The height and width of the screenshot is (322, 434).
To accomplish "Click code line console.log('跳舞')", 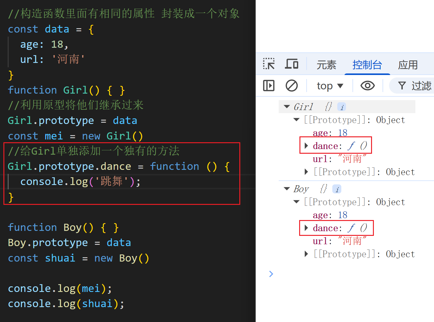I will [x=80, y=182].
